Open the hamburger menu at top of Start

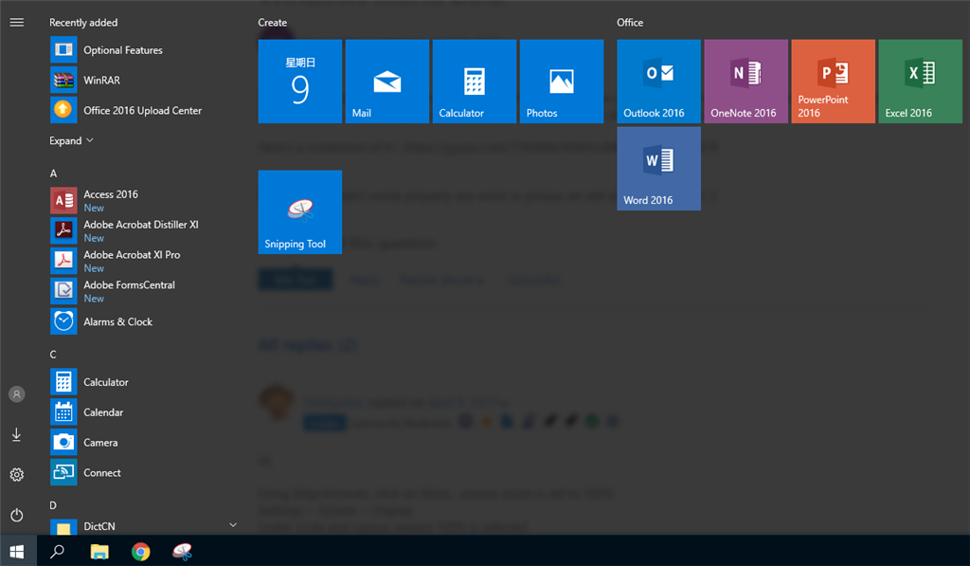17,23
